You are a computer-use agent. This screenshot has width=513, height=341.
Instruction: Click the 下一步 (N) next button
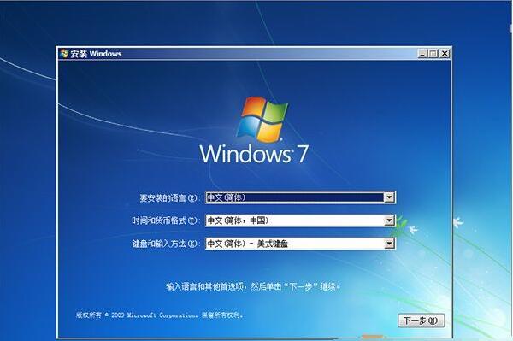pos(421,320)
